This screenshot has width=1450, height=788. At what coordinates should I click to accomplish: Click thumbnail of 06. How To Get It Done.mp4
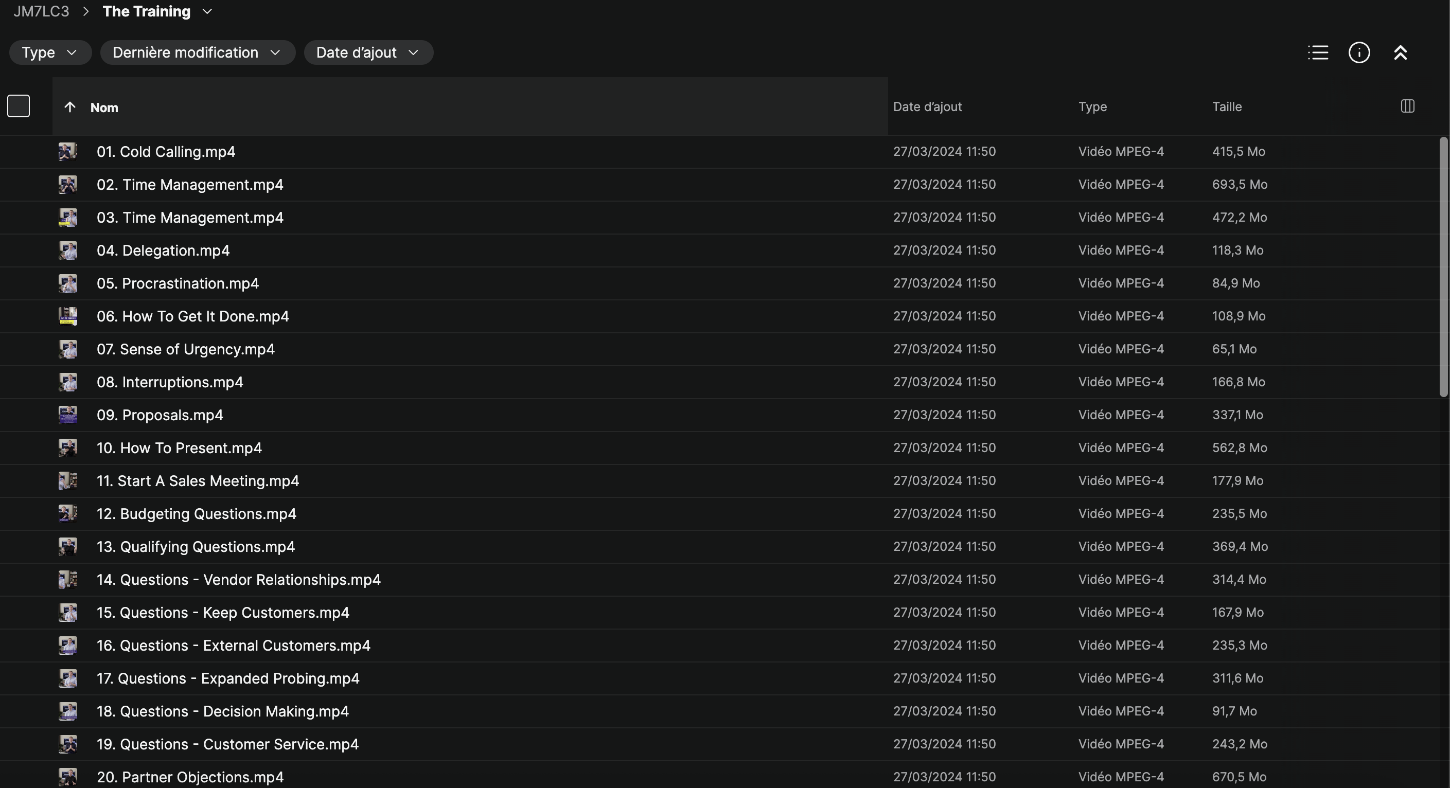point(67,316)
